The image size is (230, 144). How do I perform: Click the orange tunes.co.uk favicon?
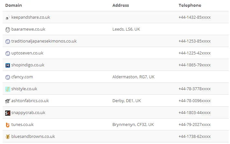click(x=8, y=125)
